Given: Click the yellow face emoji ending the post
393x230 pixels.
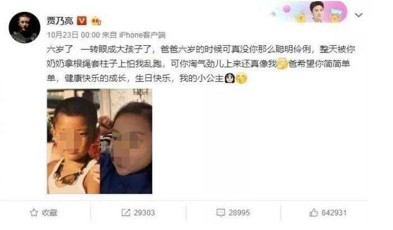Looking at the screenshot, I should pyautogui.click(x=241, y=78).
